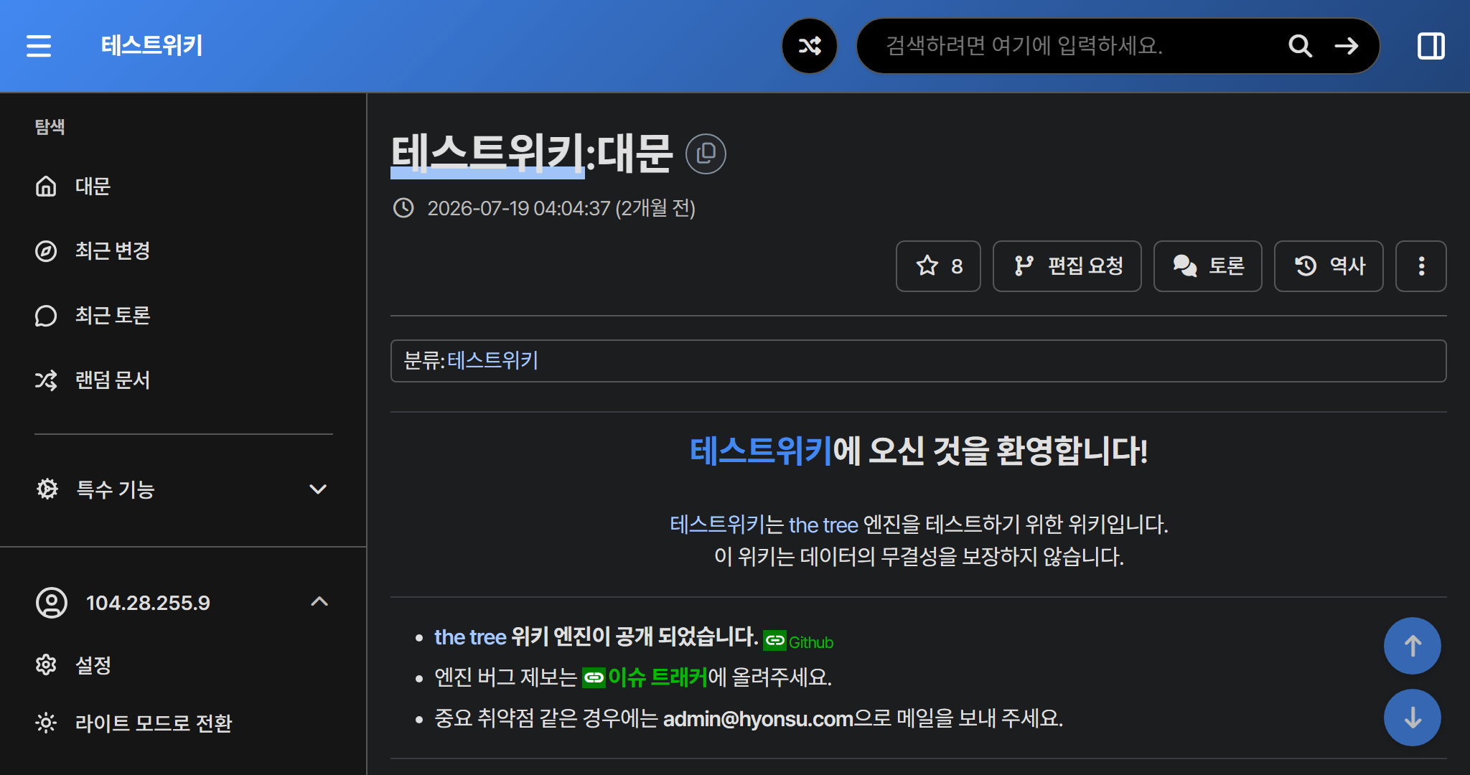Open the Github external link
1470x775 pixels.
pyautogui.click(x=798, y=642)
